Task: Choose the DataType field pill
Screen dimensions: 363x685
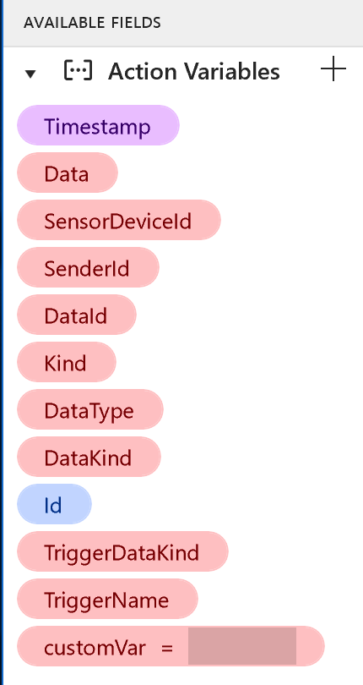Action: pyautogui.click(x=90, y=409)
